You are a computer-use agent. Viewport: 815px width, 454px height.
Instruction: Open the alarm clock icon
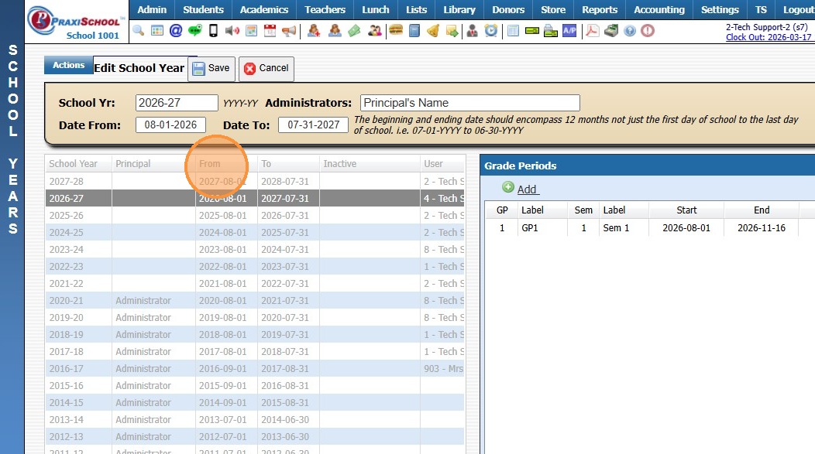490,31
